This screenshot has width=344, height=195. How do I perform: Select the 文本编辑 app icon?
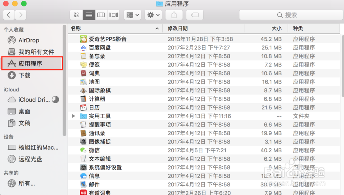coord(83,159)
